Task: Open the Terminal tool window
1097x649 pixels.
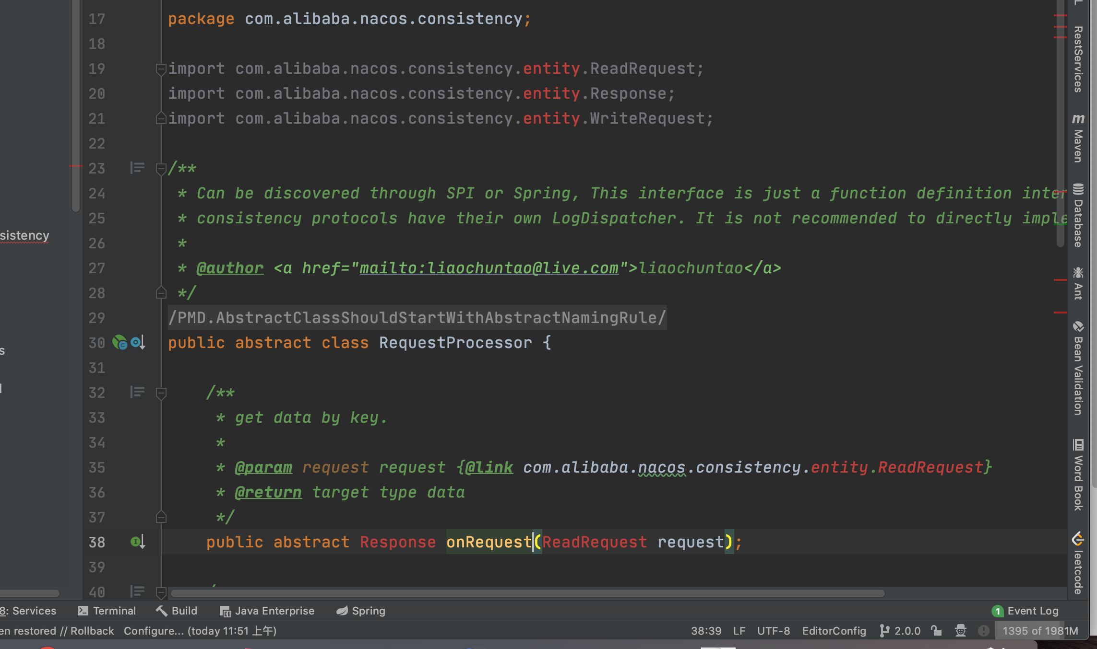Action: click(x=107, y=611)
